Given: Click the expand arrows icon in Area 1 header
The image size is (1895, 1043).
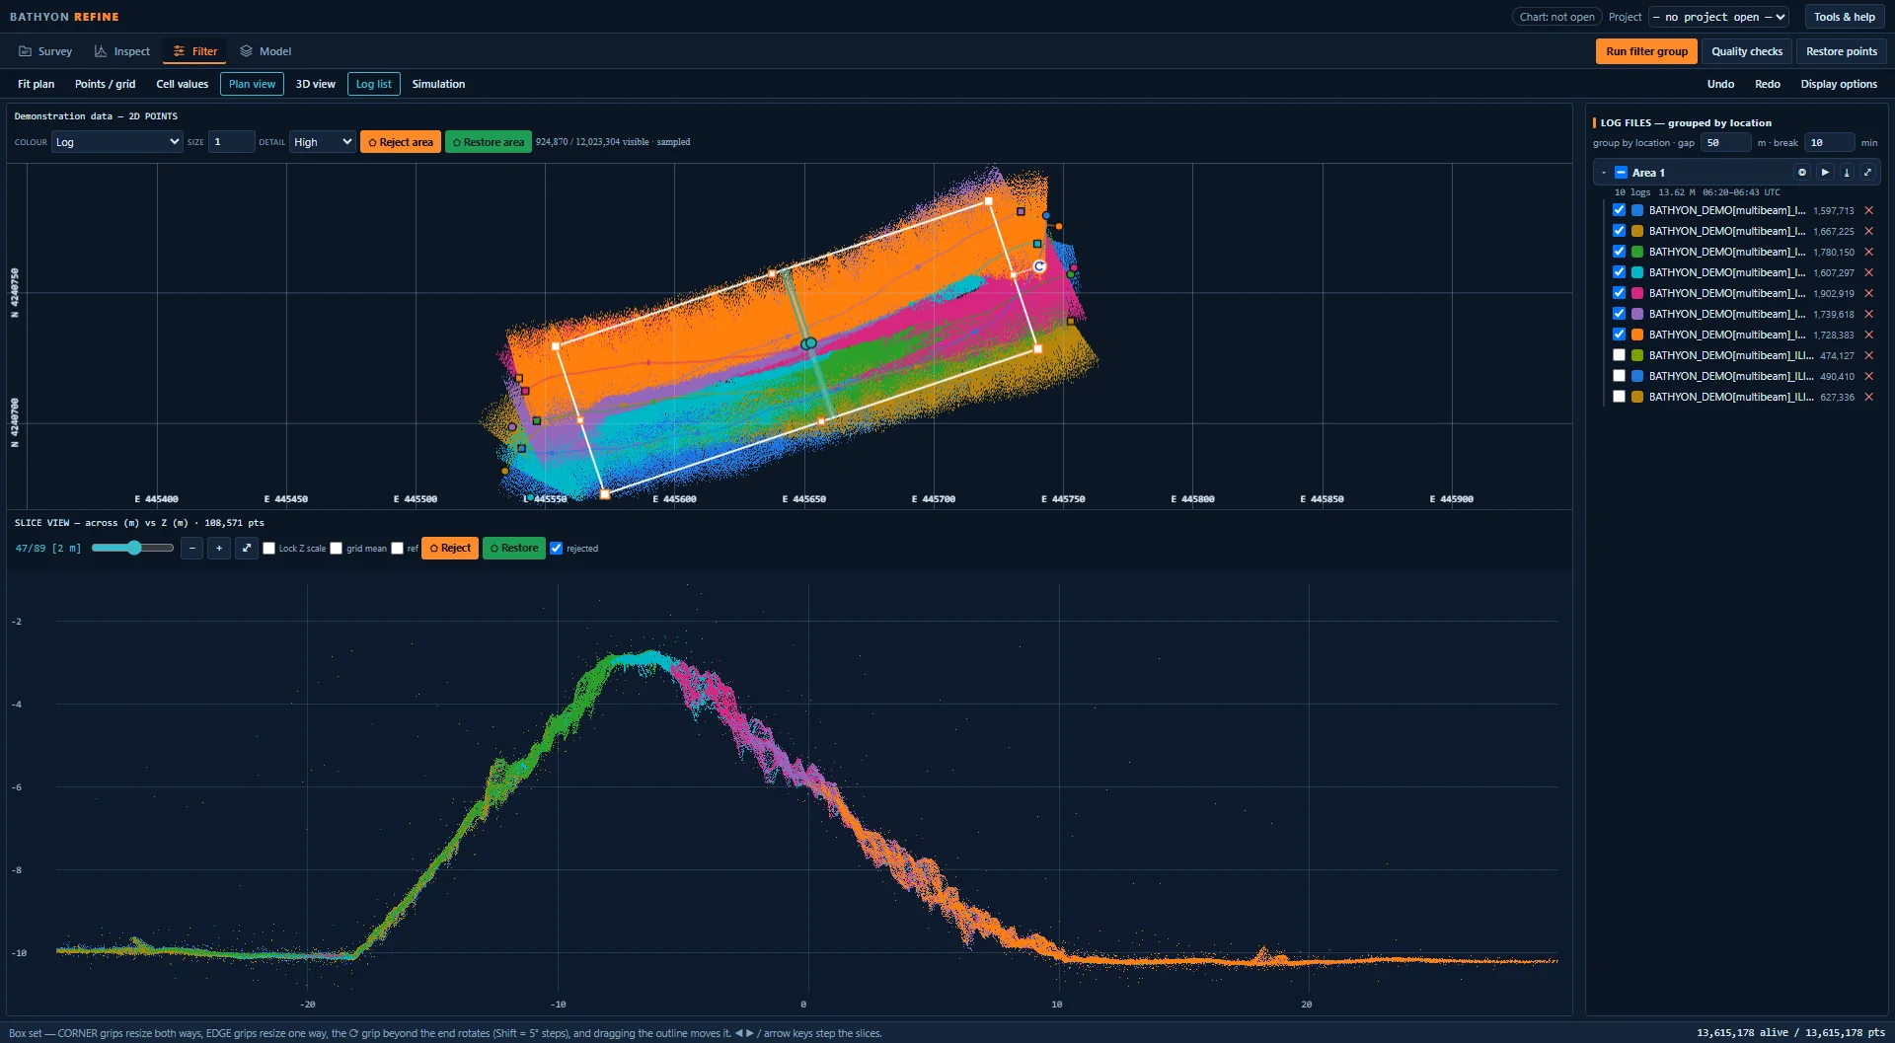Looking at the screenshot, I should pos(1867,173).
